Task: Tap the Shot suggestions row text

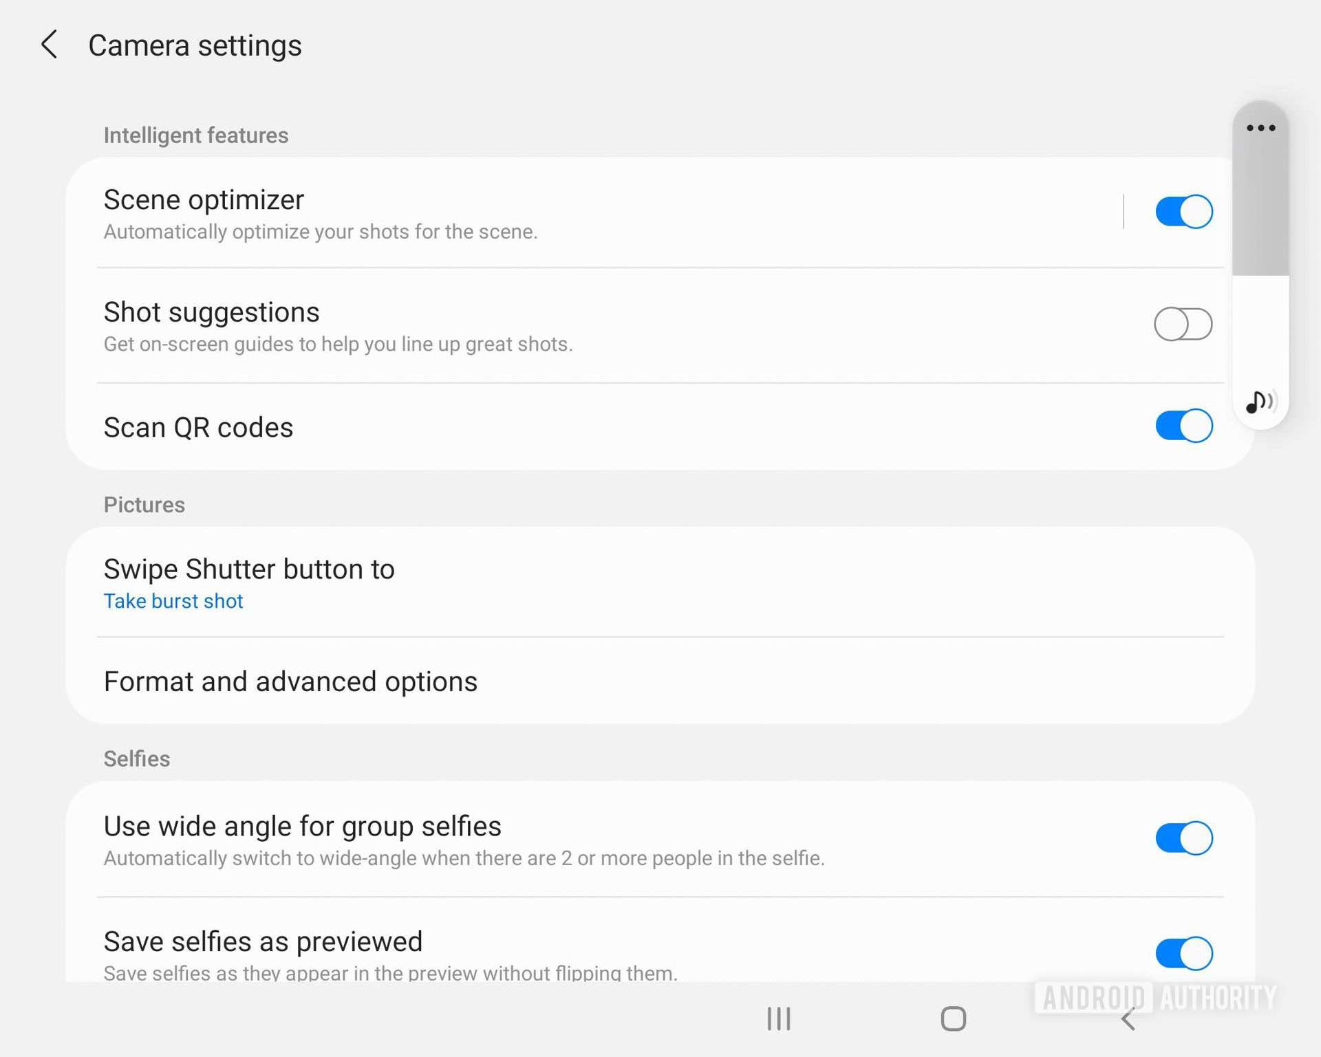Action: click(x=211, y=313)
